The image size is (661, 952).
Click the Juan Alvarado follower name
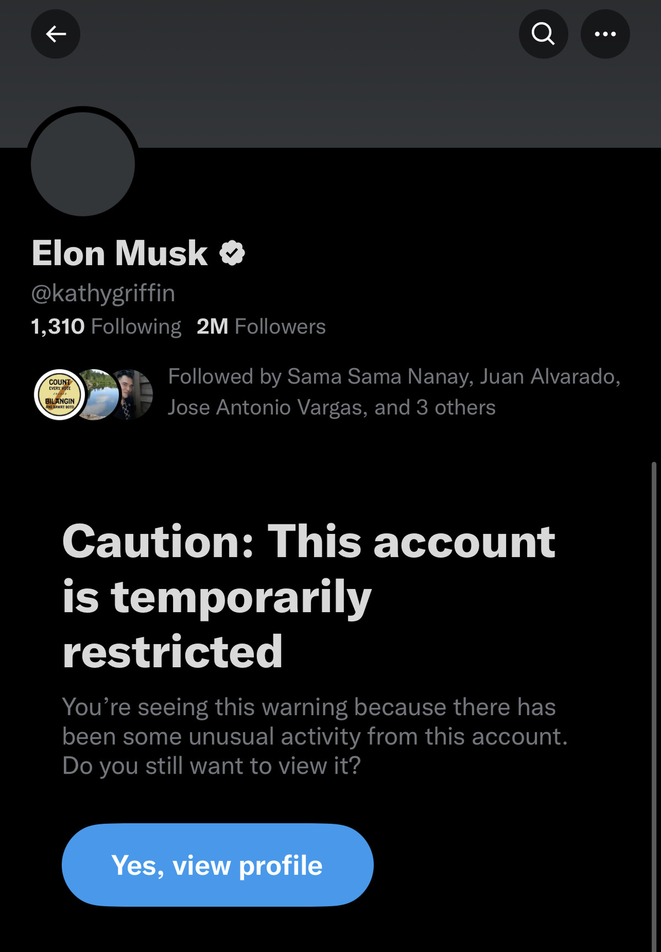pyautogui.click(x=548, y=376)
